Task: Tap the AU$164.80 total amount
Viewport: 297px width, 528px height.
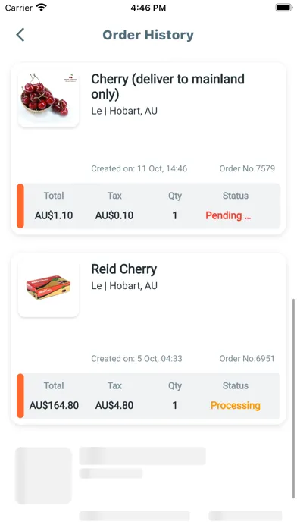Action: coord(54,405)
